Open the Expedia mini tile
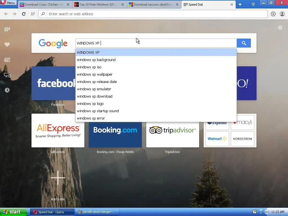Screen dimensions: 288x216 click(217, 126)
